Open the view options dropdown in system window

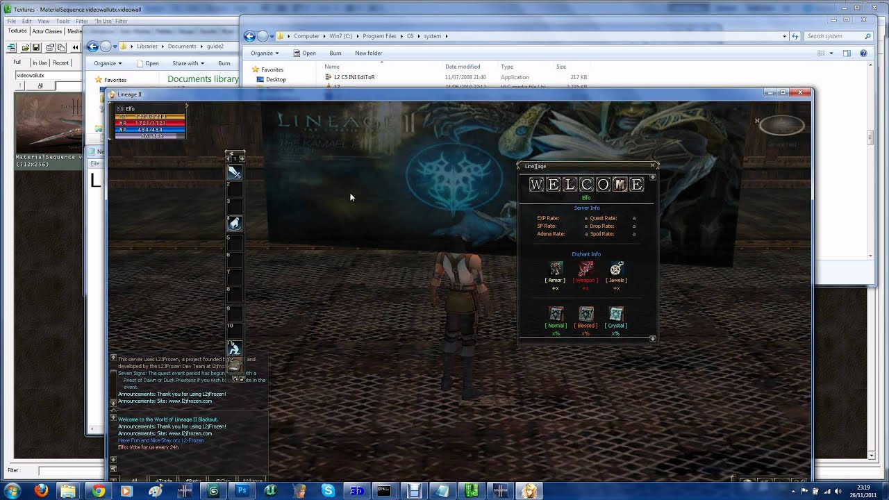point(831,53)
